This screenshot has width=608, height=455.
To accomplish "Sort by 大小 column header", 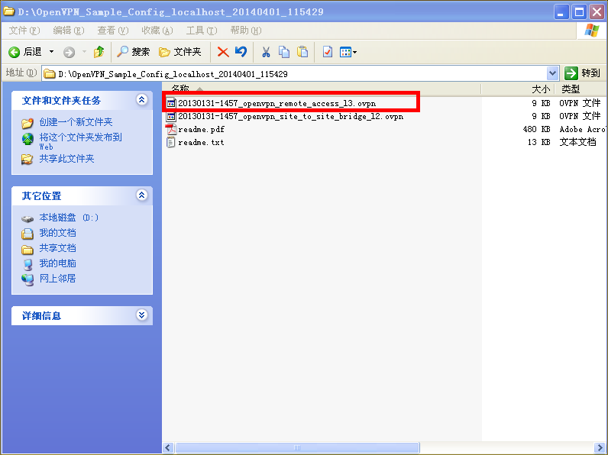I will (x=518, y=89).
